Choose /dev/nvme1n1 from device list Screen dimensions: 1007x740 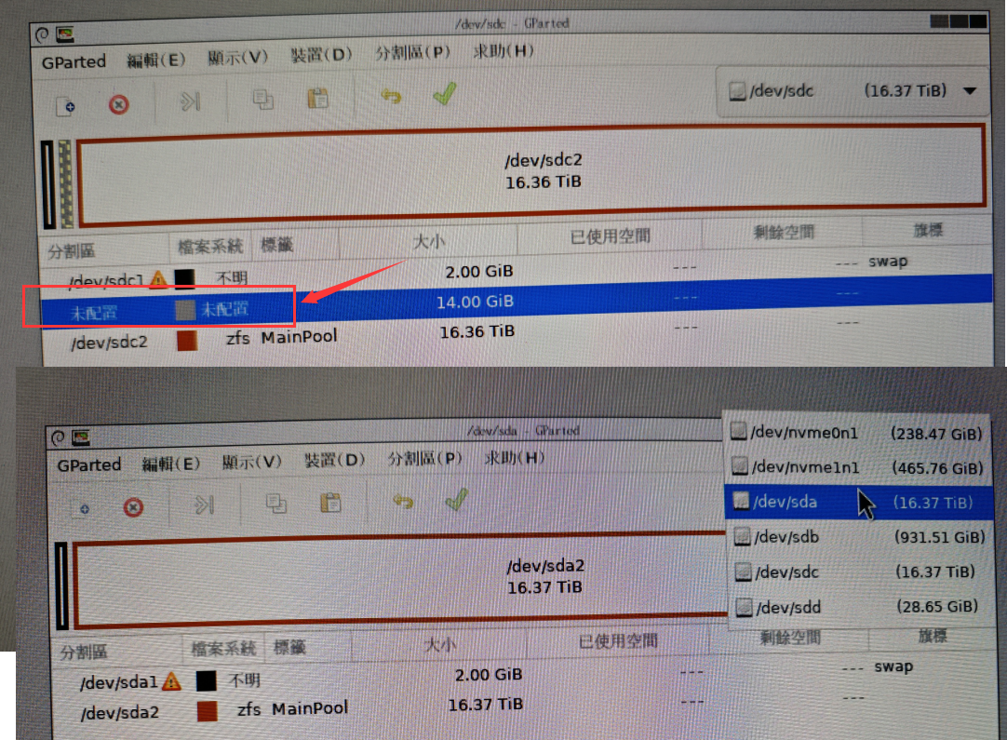click(857, 467)
